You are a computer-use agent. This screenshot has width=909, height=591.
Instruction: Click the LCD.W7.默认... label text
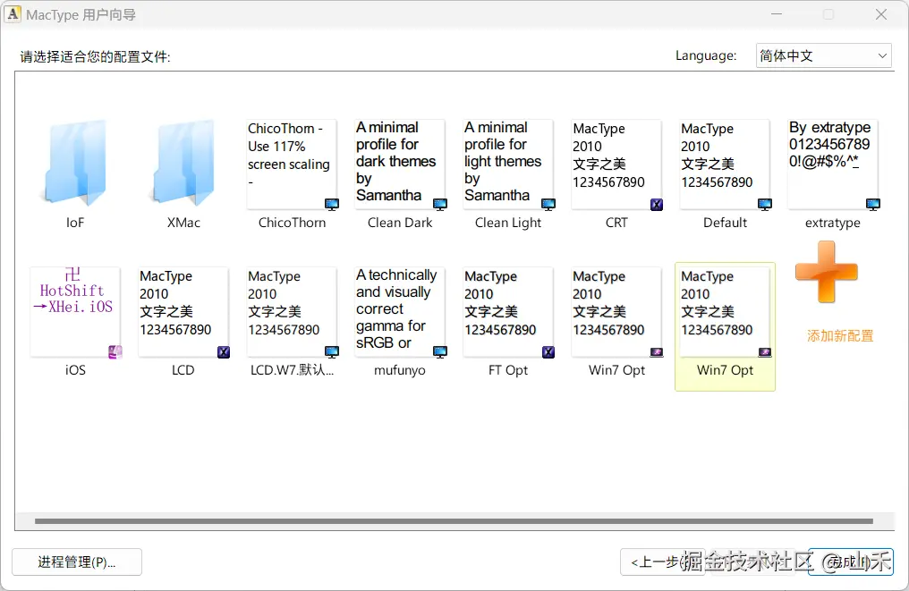tap(292, 369)
